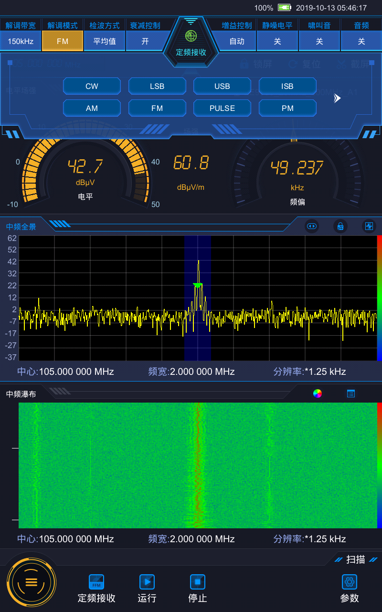Toggle 静噪电平 currently set to 关
Image resolution: width=382 pixels, height=612 pixels.
click(x=277, y=41)
